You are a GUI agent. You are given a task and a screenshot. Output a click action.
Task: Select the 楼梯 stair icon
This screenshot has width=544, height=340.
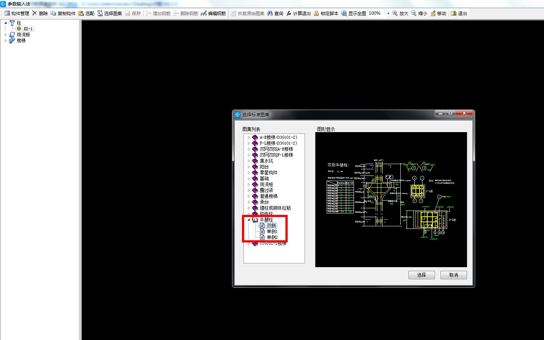tap(12, 40)
